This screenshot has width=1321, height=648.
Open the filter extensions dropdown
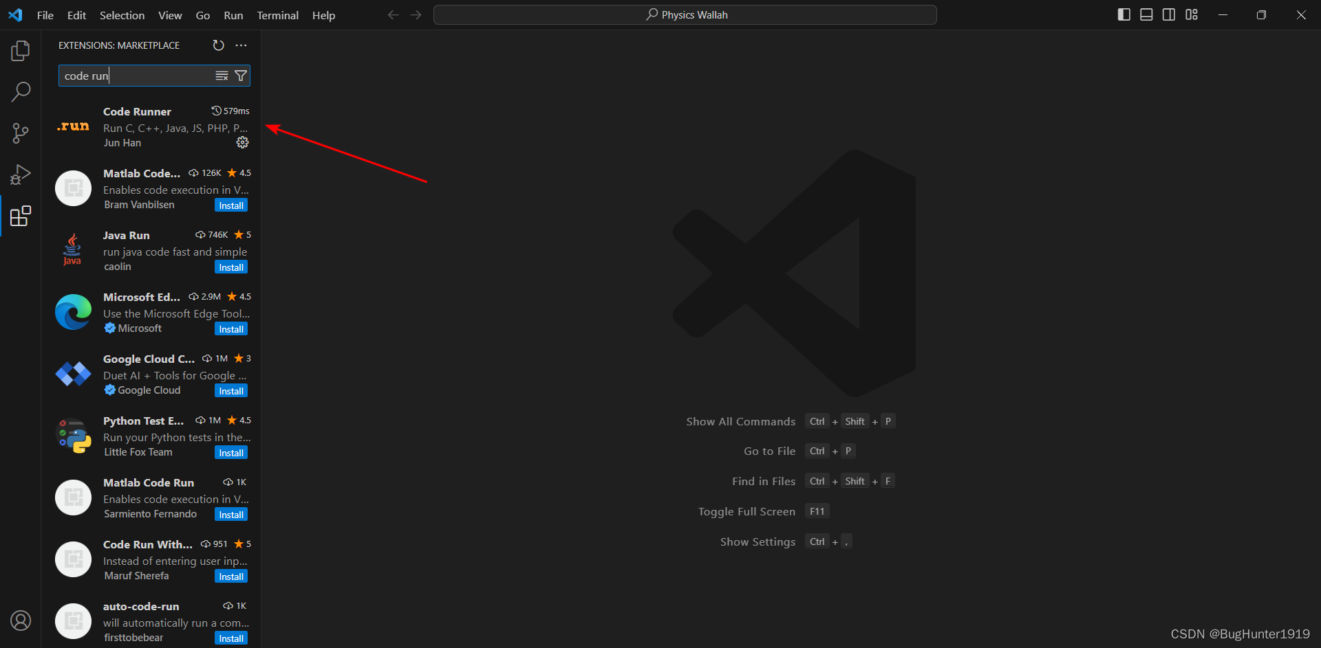(x=241, y=76)
